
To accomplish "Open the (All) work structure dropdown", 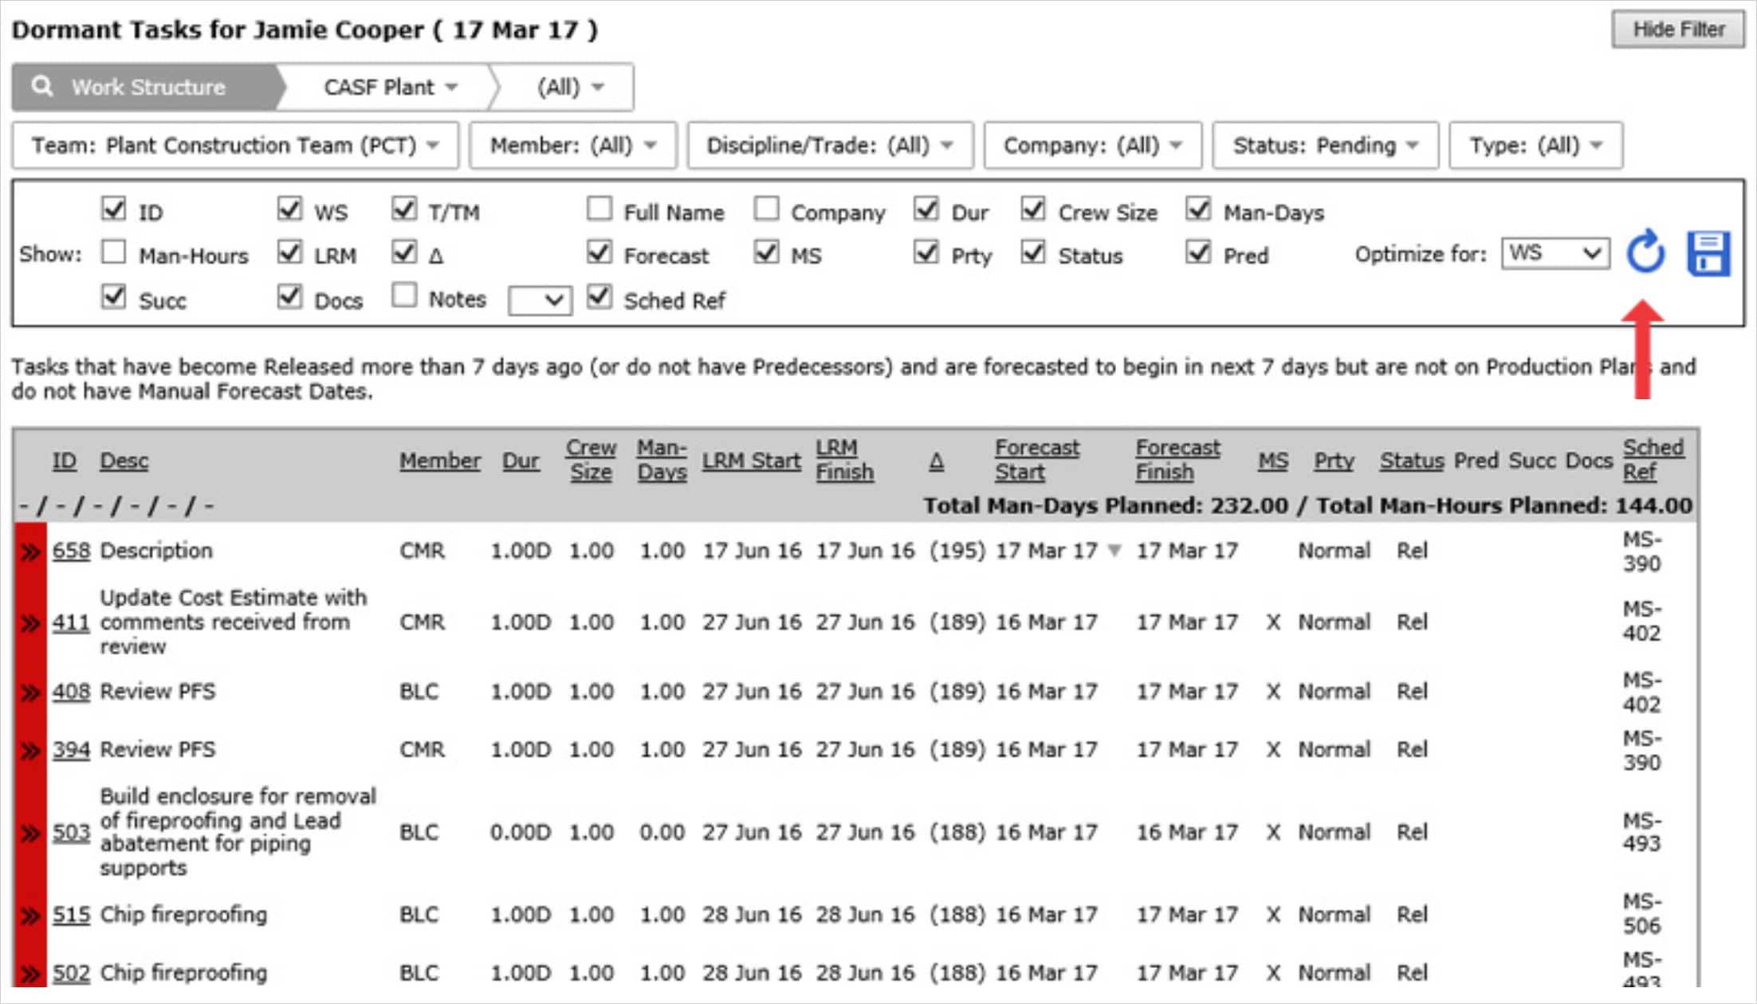I will point(569,87).
